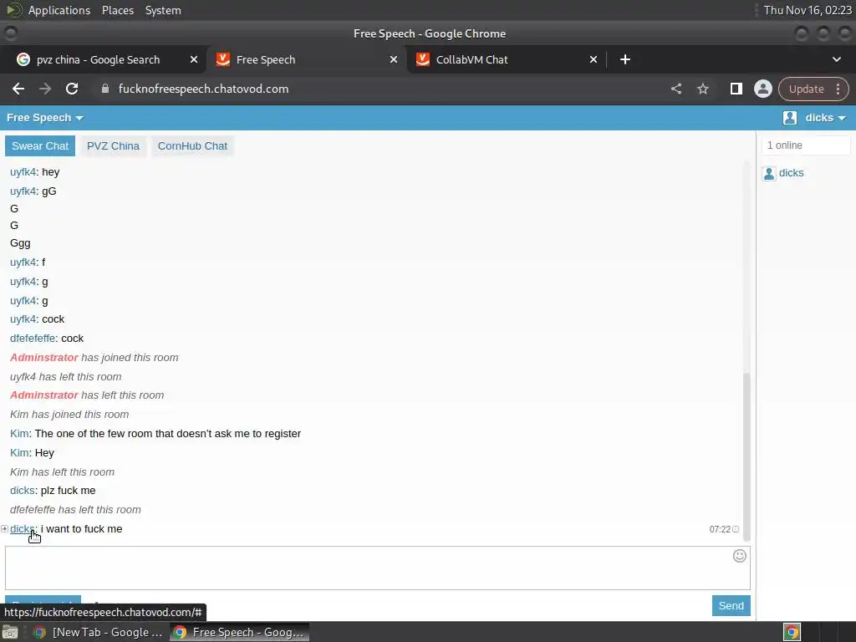Go back using the browser back arrow
Screen dimensions: 856x642
[x=18, y=89]
